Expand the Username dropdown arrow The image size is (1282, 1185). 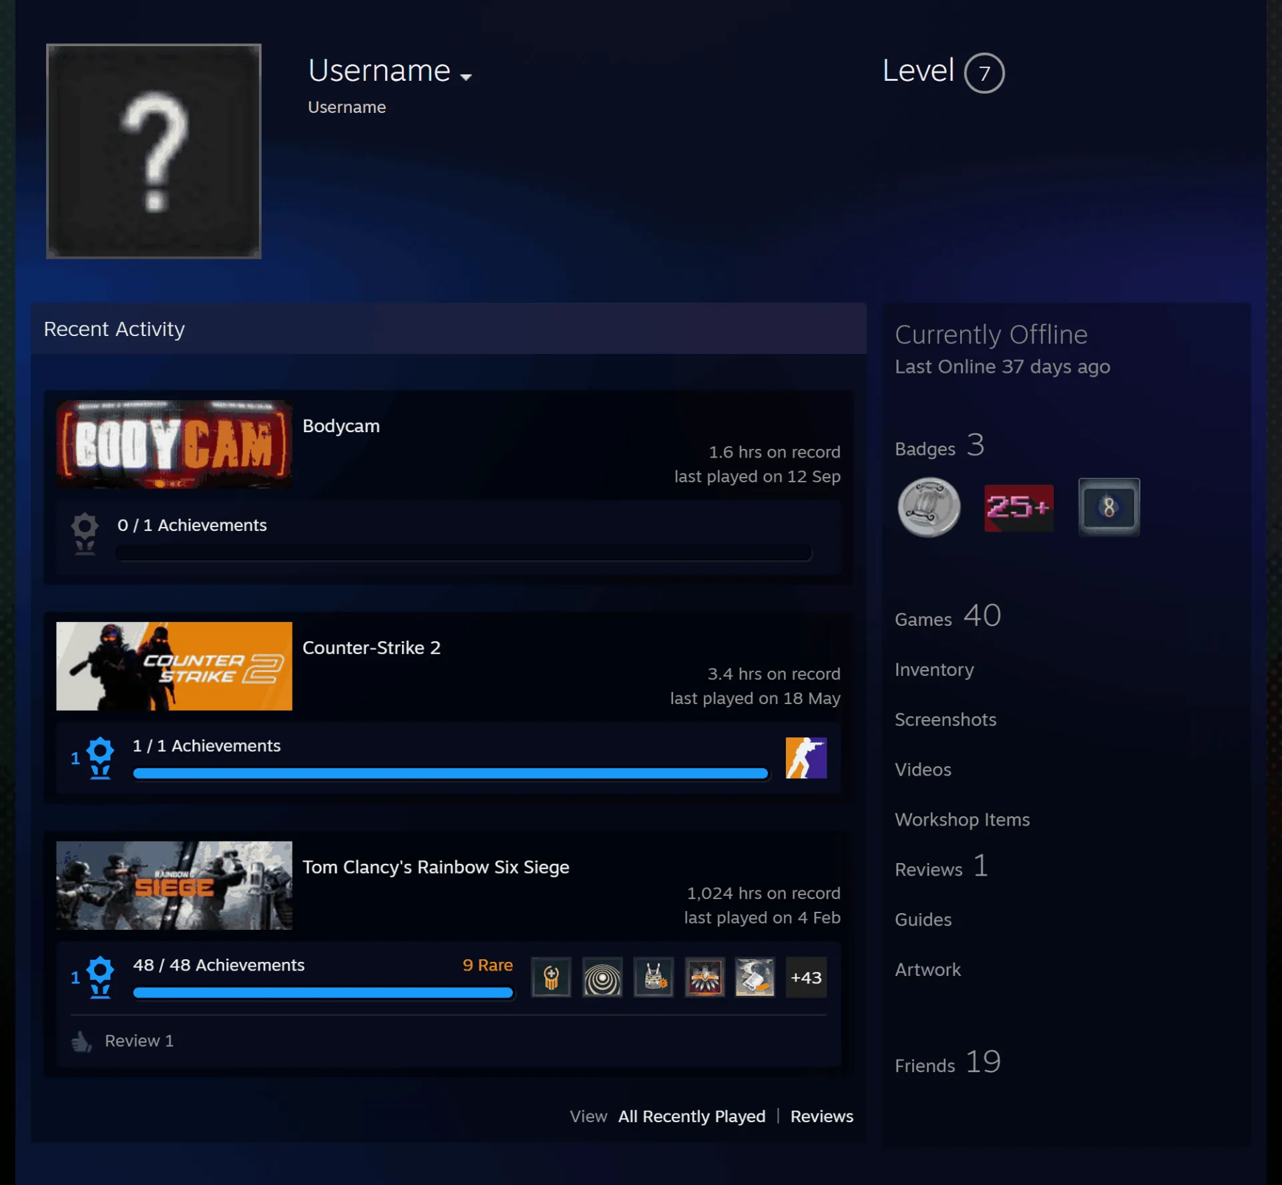(x=466, y=77)
